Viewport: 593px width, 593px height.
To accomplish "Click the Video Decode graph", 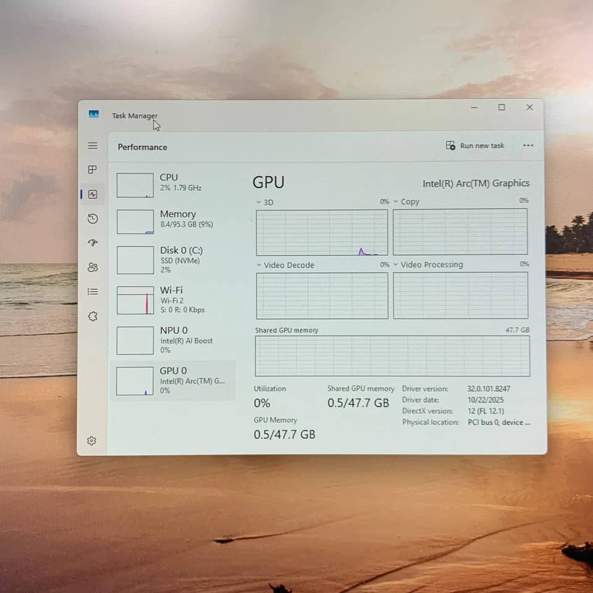I will (322, 296).
